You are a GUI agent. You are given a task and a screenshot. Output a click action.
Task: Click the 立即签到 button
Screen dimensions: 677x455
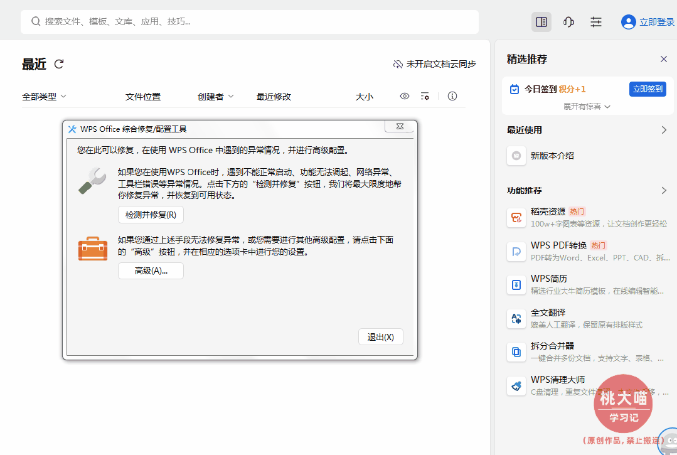648,89
